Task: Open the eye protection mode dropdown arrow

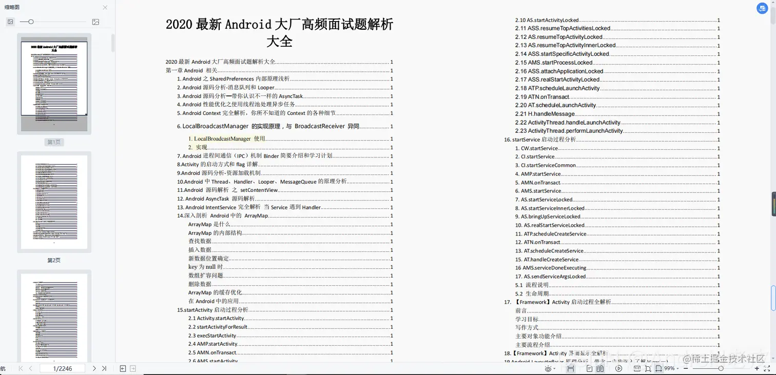Action: point(554,368)
